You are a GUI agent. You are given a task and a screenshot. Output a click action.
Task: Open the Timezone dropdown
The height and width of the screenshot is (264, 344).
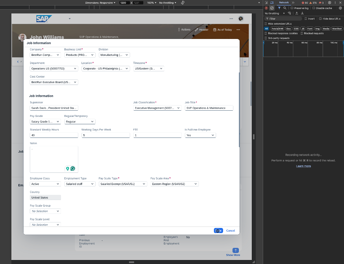click(148, 68)
